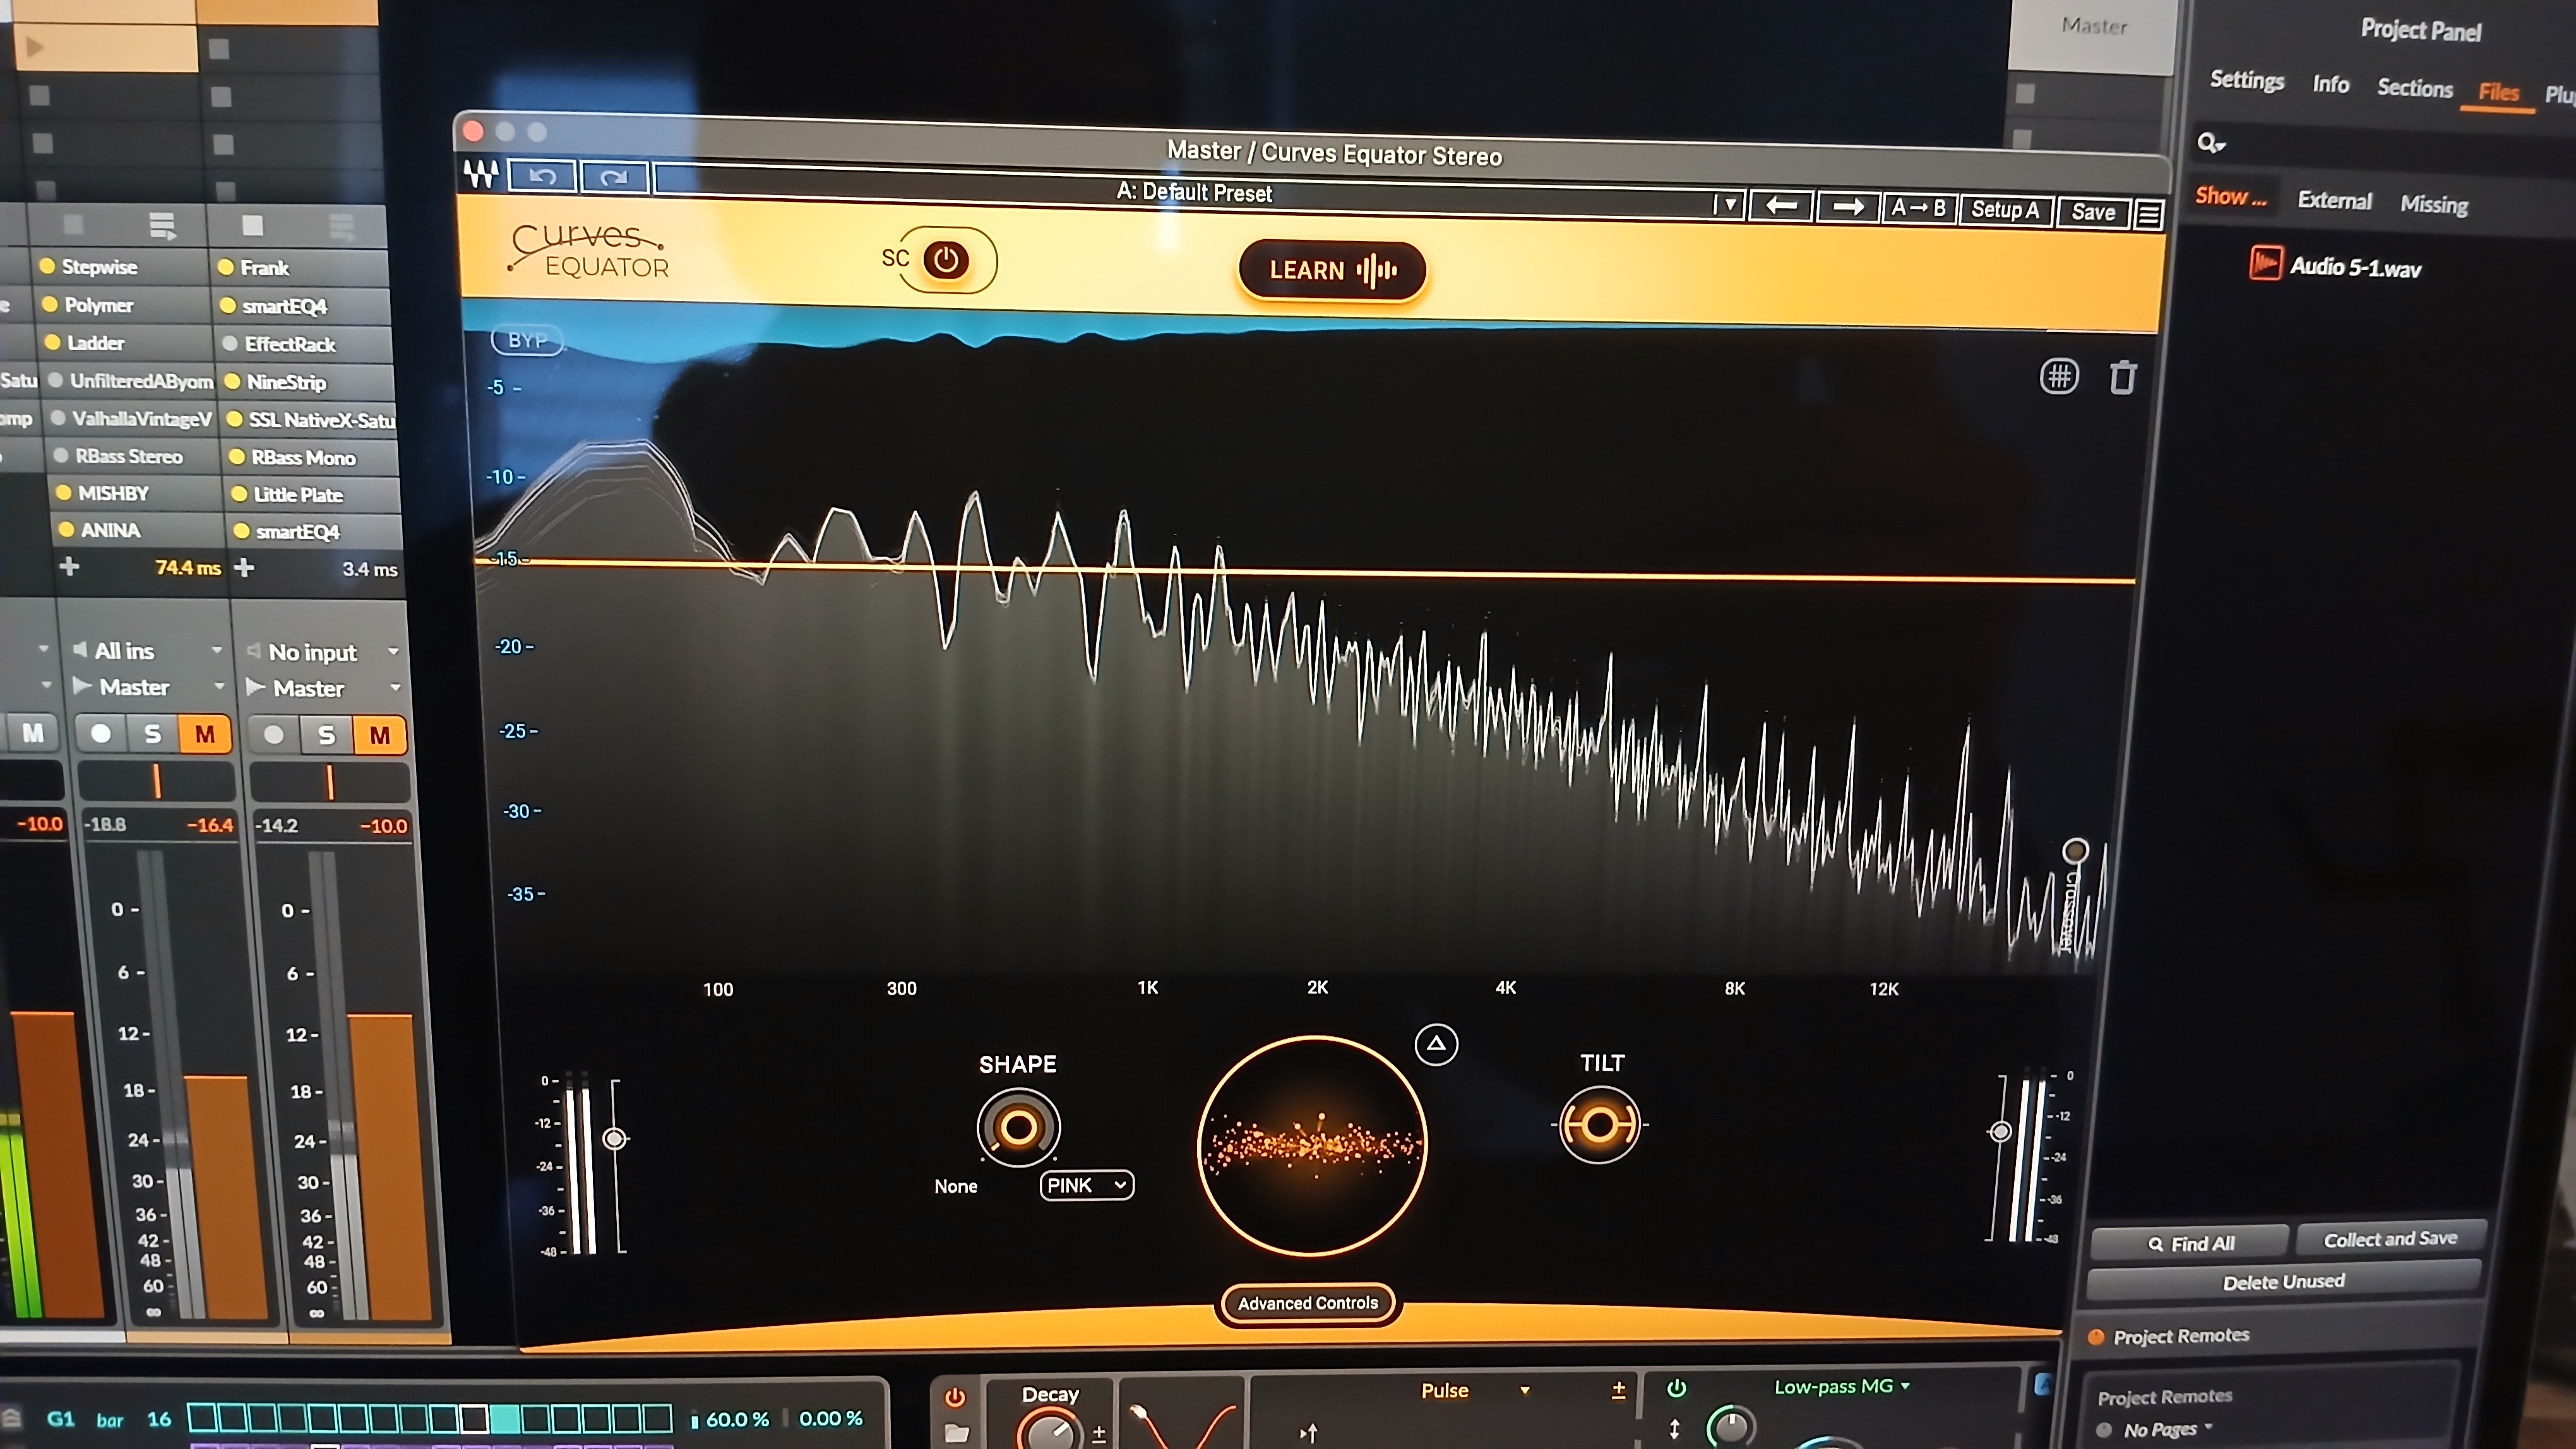Click the TILT knob control

pos(1599,1125)
